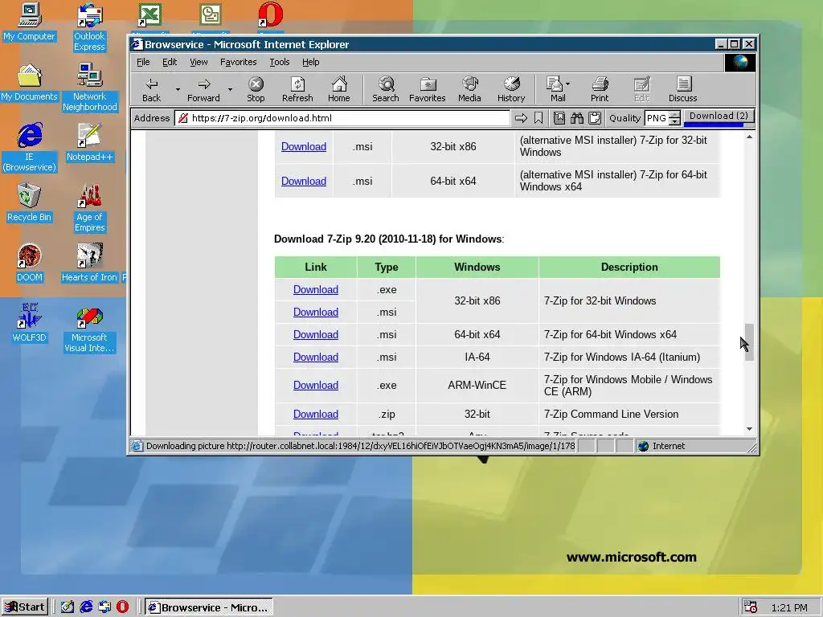Open the Favorites toolbar button

pos(428,90)
